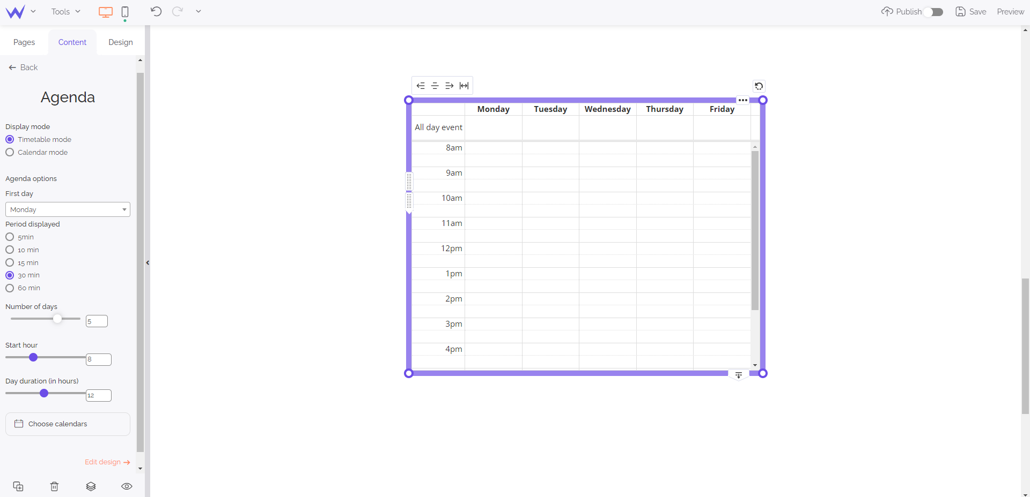Open history dropdown chevron beside redo
The height and width of the screenshot is (497, 1030).
pyautogui.click(x=198, y=11)
